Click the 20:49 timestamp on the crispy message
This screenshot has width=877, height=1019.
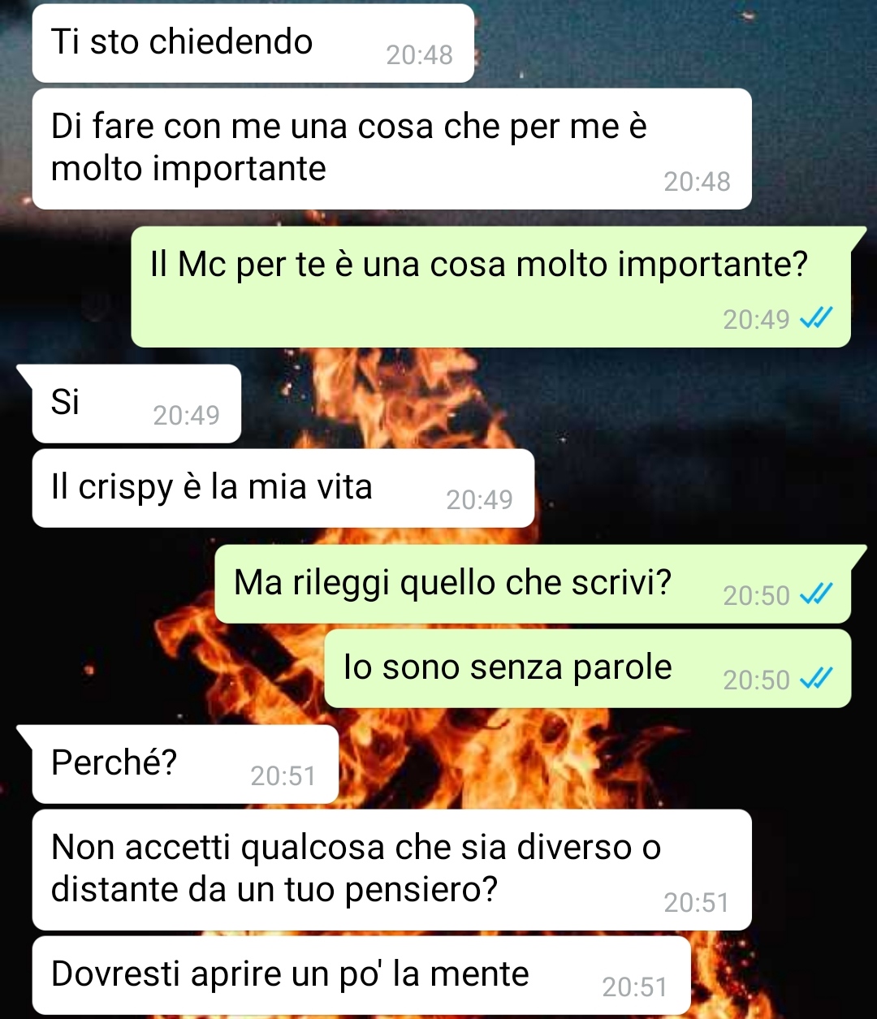pos(479,500)
